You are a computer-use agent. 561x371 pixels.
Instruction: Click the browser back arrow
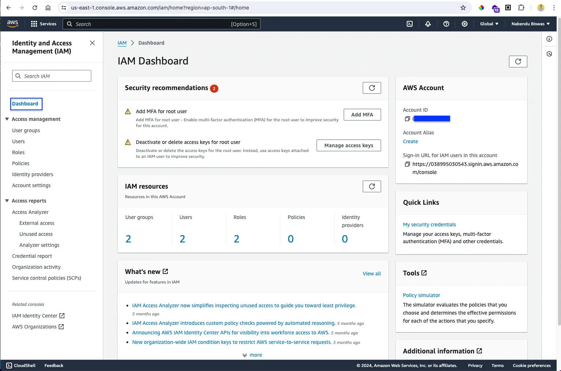9,8
